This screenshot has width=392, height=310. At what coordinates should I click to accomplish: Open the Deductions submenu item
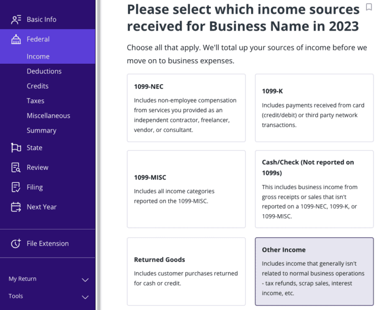(44, 71)
